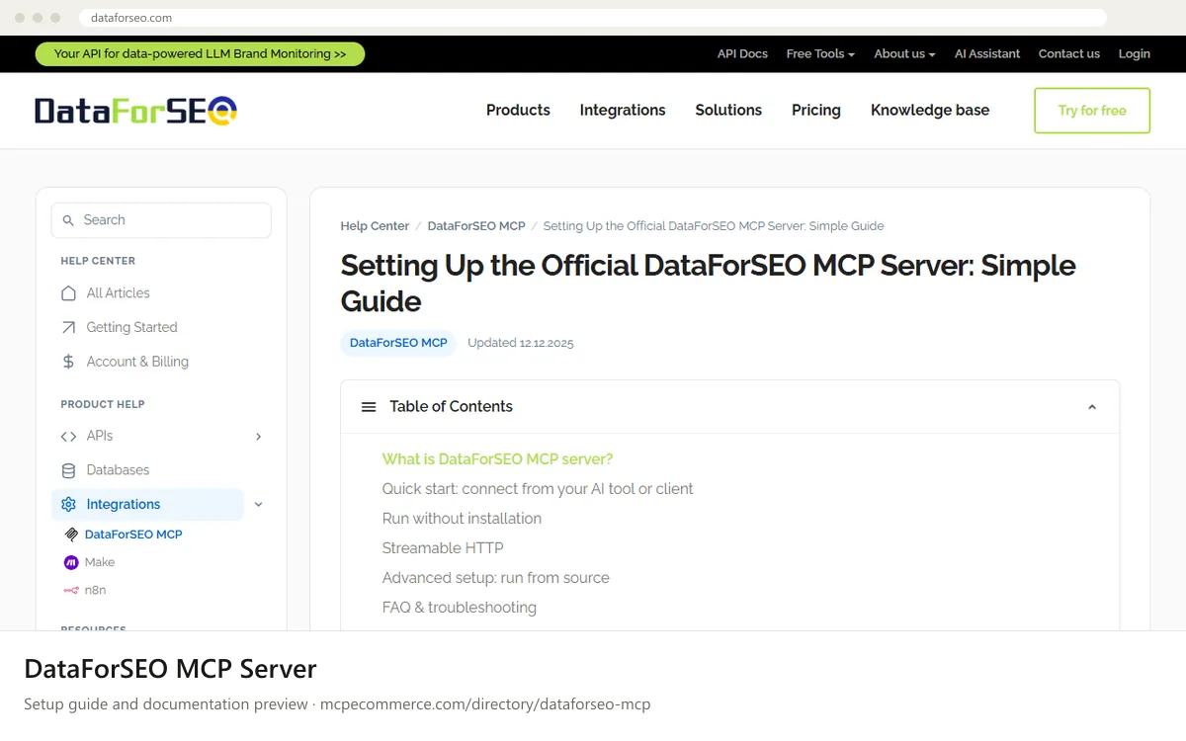This screenshot has height=741, width=1186.
Task: Collapse the Table of Contents chevron
Action: [x=1092, y=407]
